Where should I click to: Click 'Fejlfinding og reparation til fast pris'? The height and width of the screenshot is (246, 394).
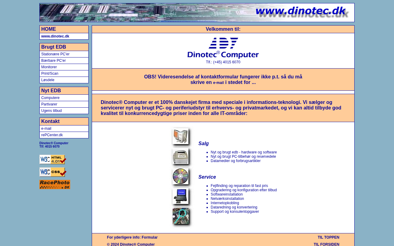tap(239, 186)
